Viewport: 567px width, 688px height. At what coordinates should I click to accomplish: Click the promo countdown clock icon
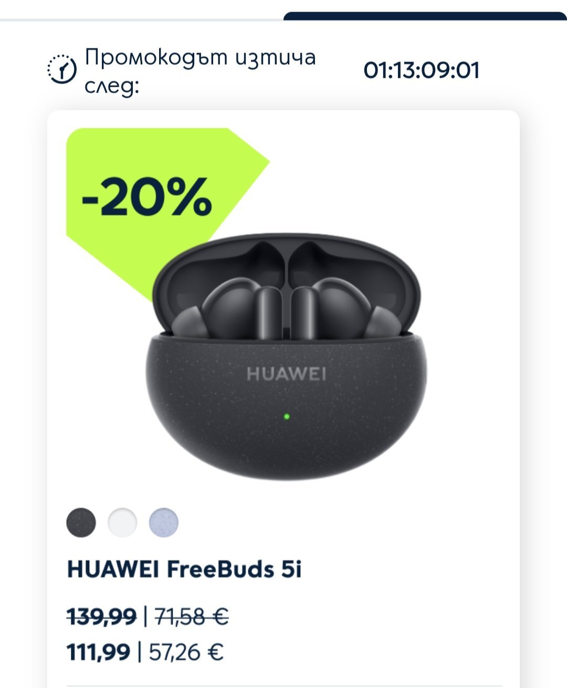[62, 69]
